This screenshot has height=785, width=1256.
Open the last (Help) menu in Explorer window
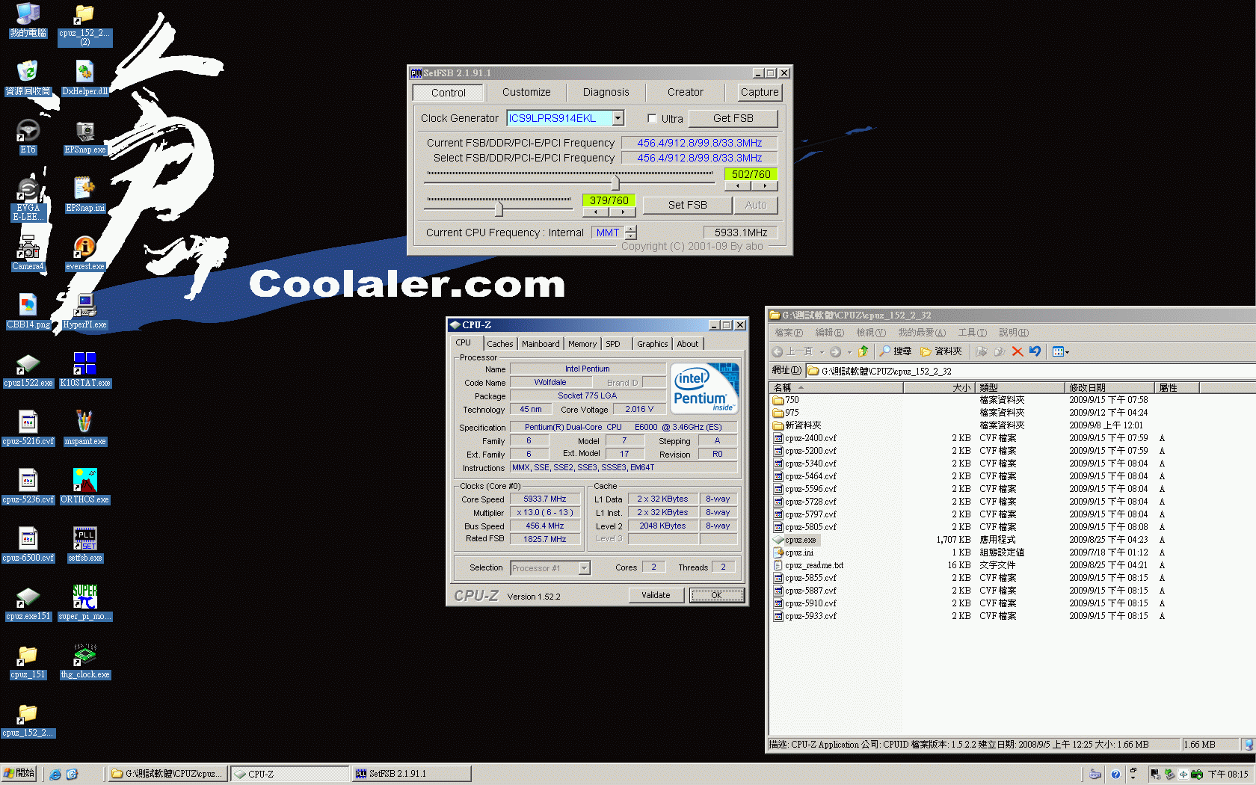pos(1014,333)
